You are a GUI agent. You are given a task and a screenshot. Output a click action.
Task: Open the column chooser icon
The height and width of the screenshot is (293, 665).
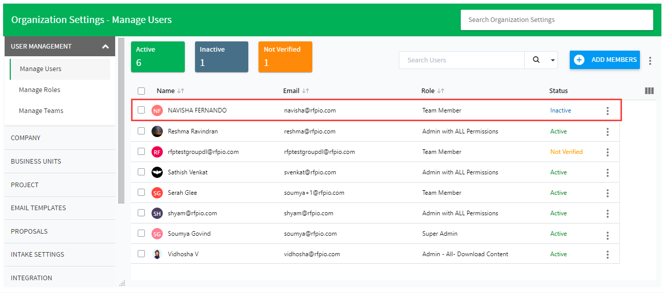(649, 91)
